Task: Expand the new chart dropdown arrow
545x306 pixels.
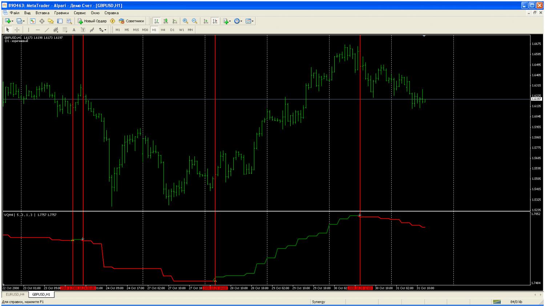Action: tap(12, 21)
